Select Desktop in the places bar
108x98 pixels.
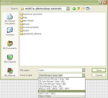click(10, 31)
